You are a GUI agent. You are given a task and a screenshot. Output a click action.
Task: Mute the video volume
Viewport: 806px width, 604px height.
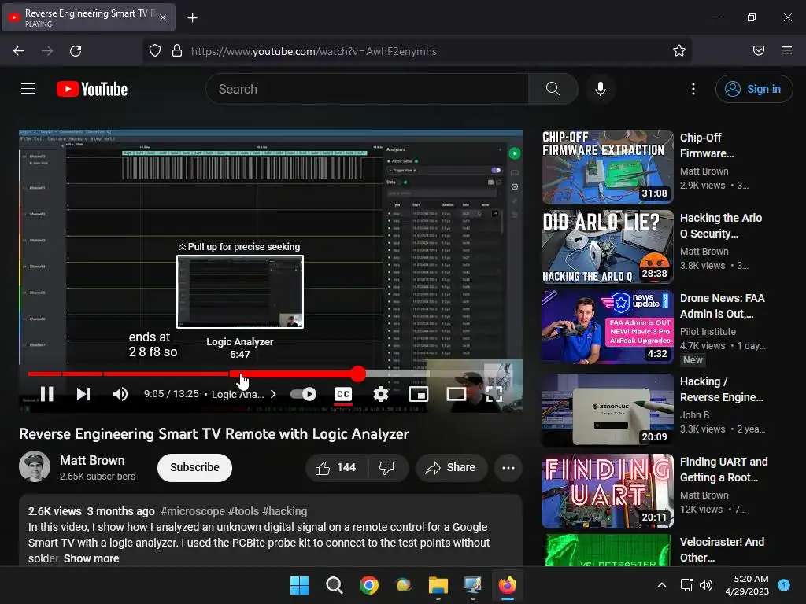pyautogui.click(x=120, y=394)
